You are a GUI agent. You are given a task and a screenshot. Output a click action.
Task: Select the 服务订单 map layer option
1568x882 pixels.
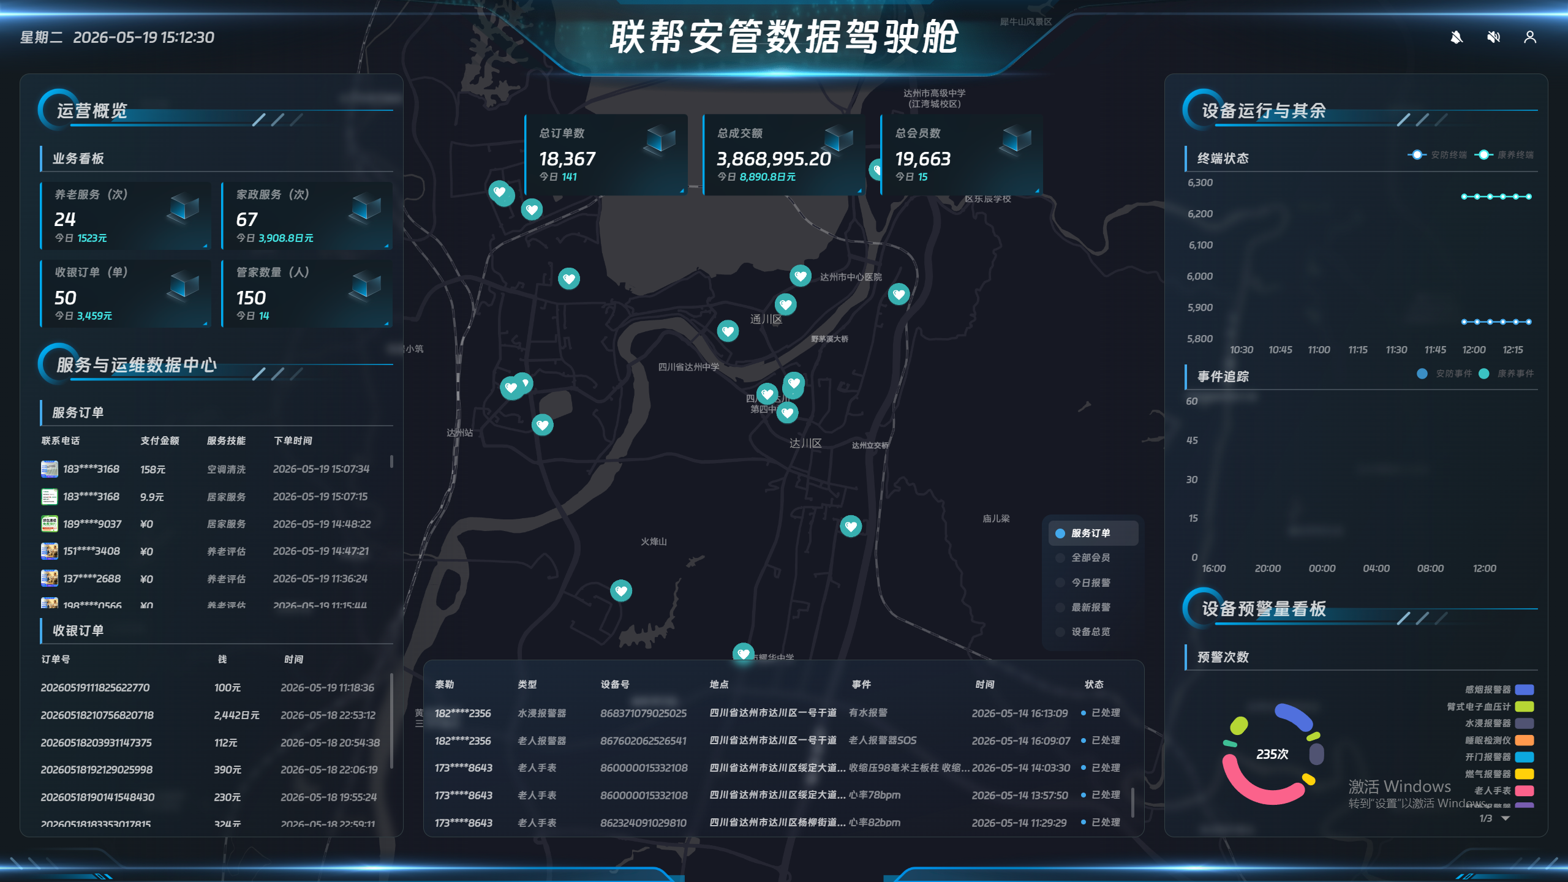[1093, 533]
